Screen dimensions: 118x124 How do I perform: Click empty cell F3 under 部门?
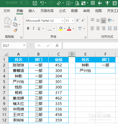click(105, 71)
